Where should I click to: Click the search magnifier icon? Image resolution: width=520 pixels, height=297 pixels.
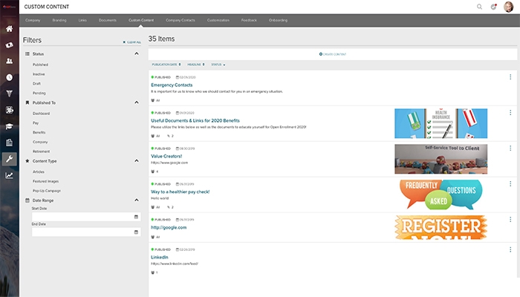(x=480, y=7)
